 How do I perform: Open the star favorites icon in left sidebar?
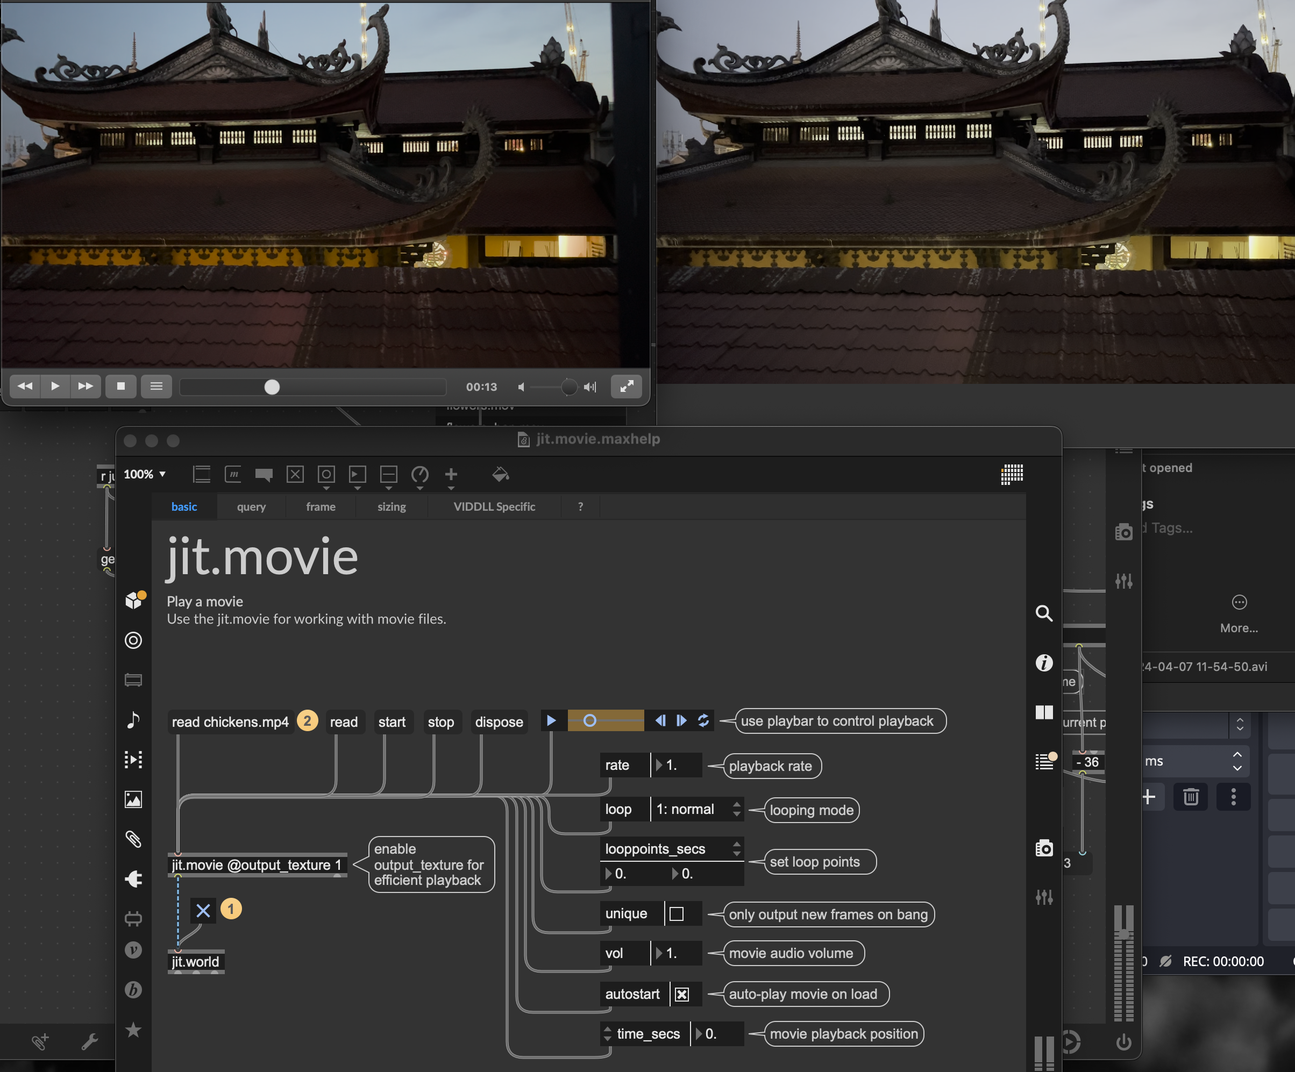point(133,1030)
